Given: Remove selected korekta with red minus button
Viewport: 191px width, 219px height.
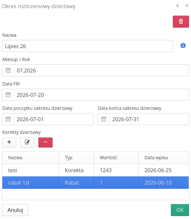Looking at the screenshot, I should (x=45, y=142).
